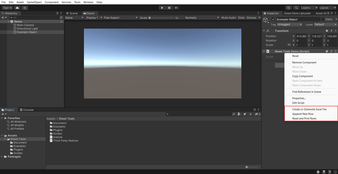Click Remove Component in the context menu

pos(304,62)
